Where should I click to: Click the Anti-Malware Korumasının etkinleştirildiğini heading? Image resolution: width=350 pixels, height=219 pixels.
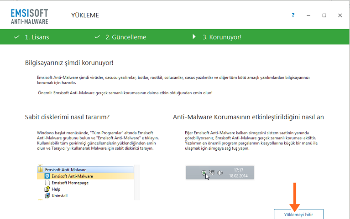tap(248, 117)
